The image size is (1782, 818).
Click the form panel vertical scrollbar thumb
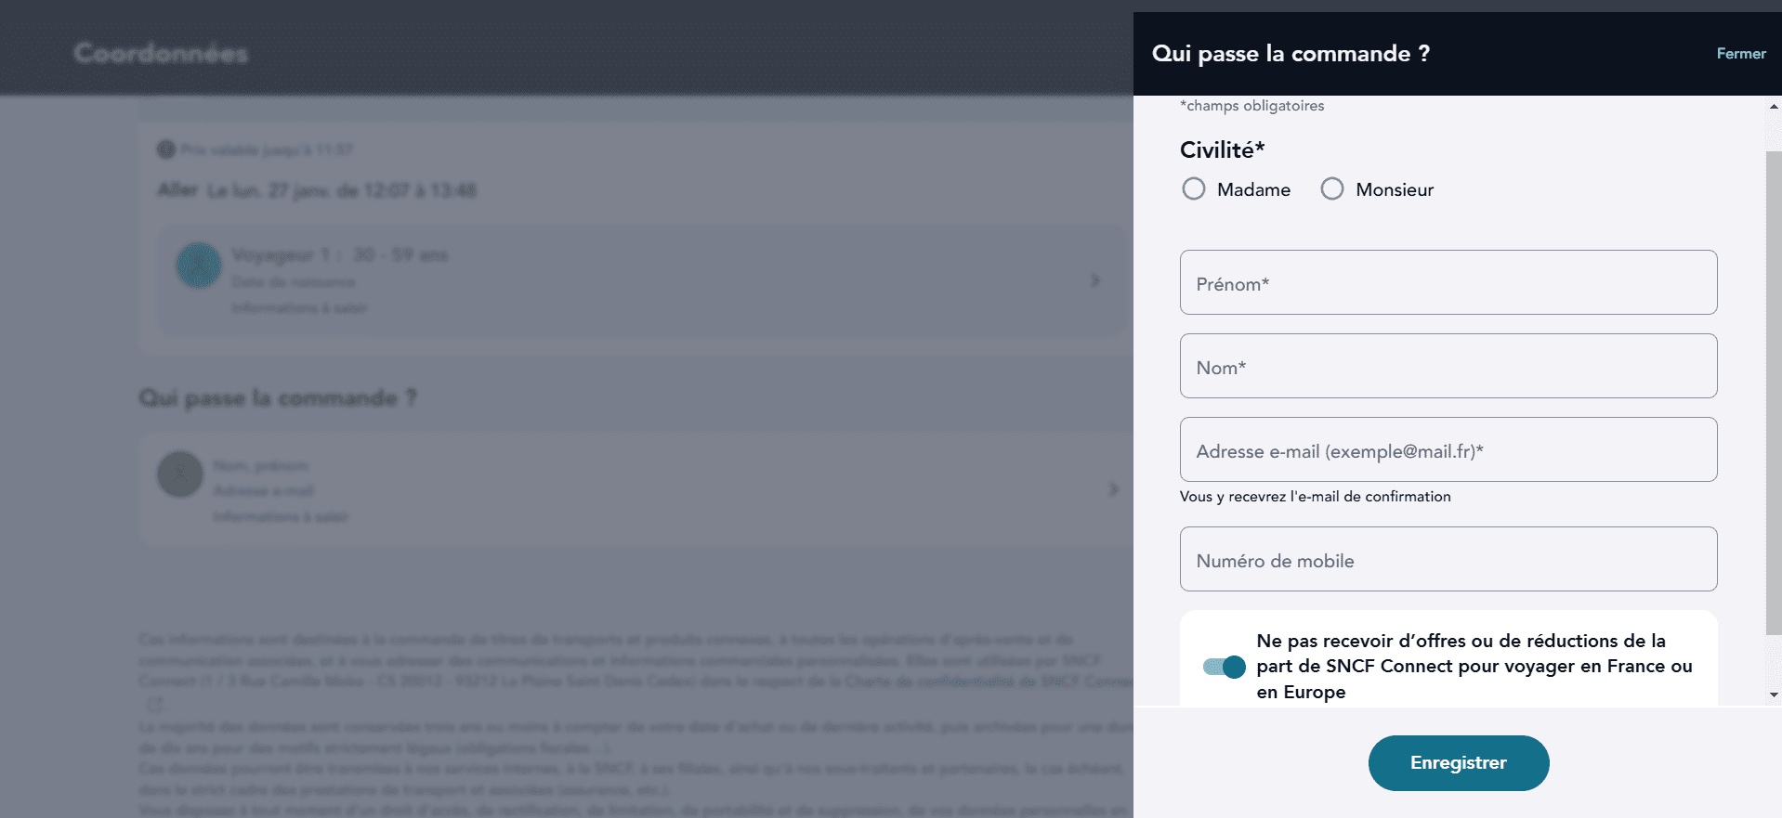tap(1774, 390)
